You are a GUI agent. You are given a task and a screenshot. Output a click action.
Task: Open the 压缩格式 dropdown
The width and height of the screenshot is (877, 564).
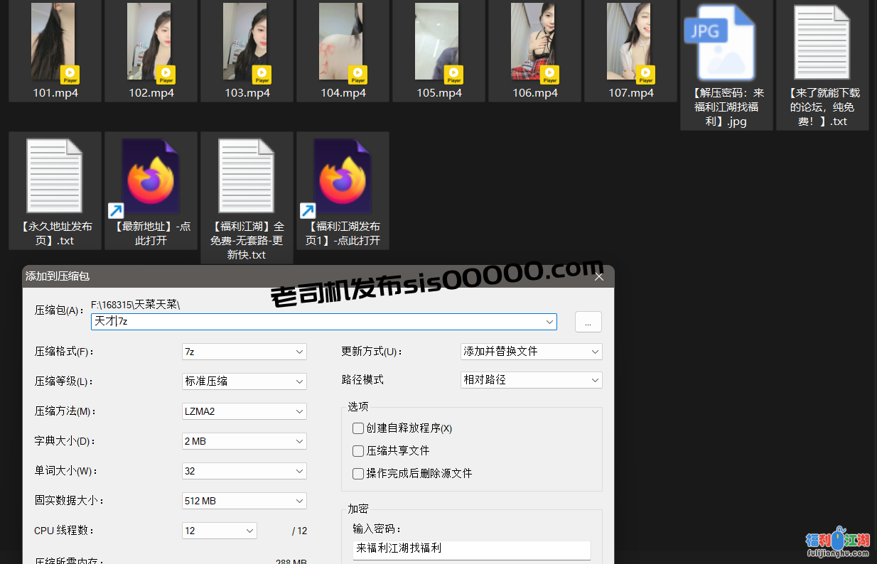pos(298,351)
